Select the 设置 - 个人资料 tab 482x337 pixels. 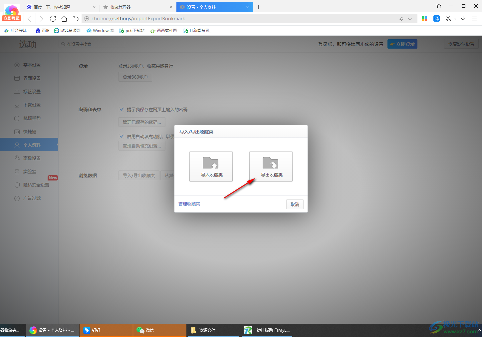(x=215, y=7)
